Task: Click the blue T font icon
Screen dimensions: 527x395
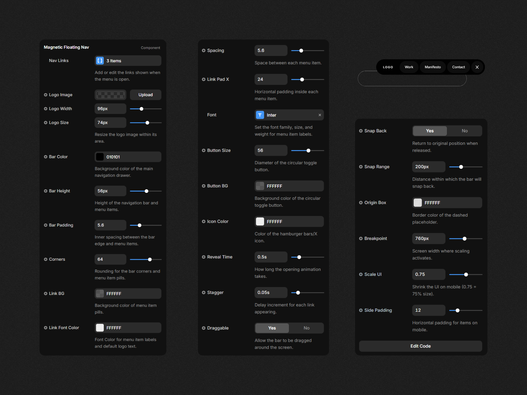Action: (x=260, y=115)
